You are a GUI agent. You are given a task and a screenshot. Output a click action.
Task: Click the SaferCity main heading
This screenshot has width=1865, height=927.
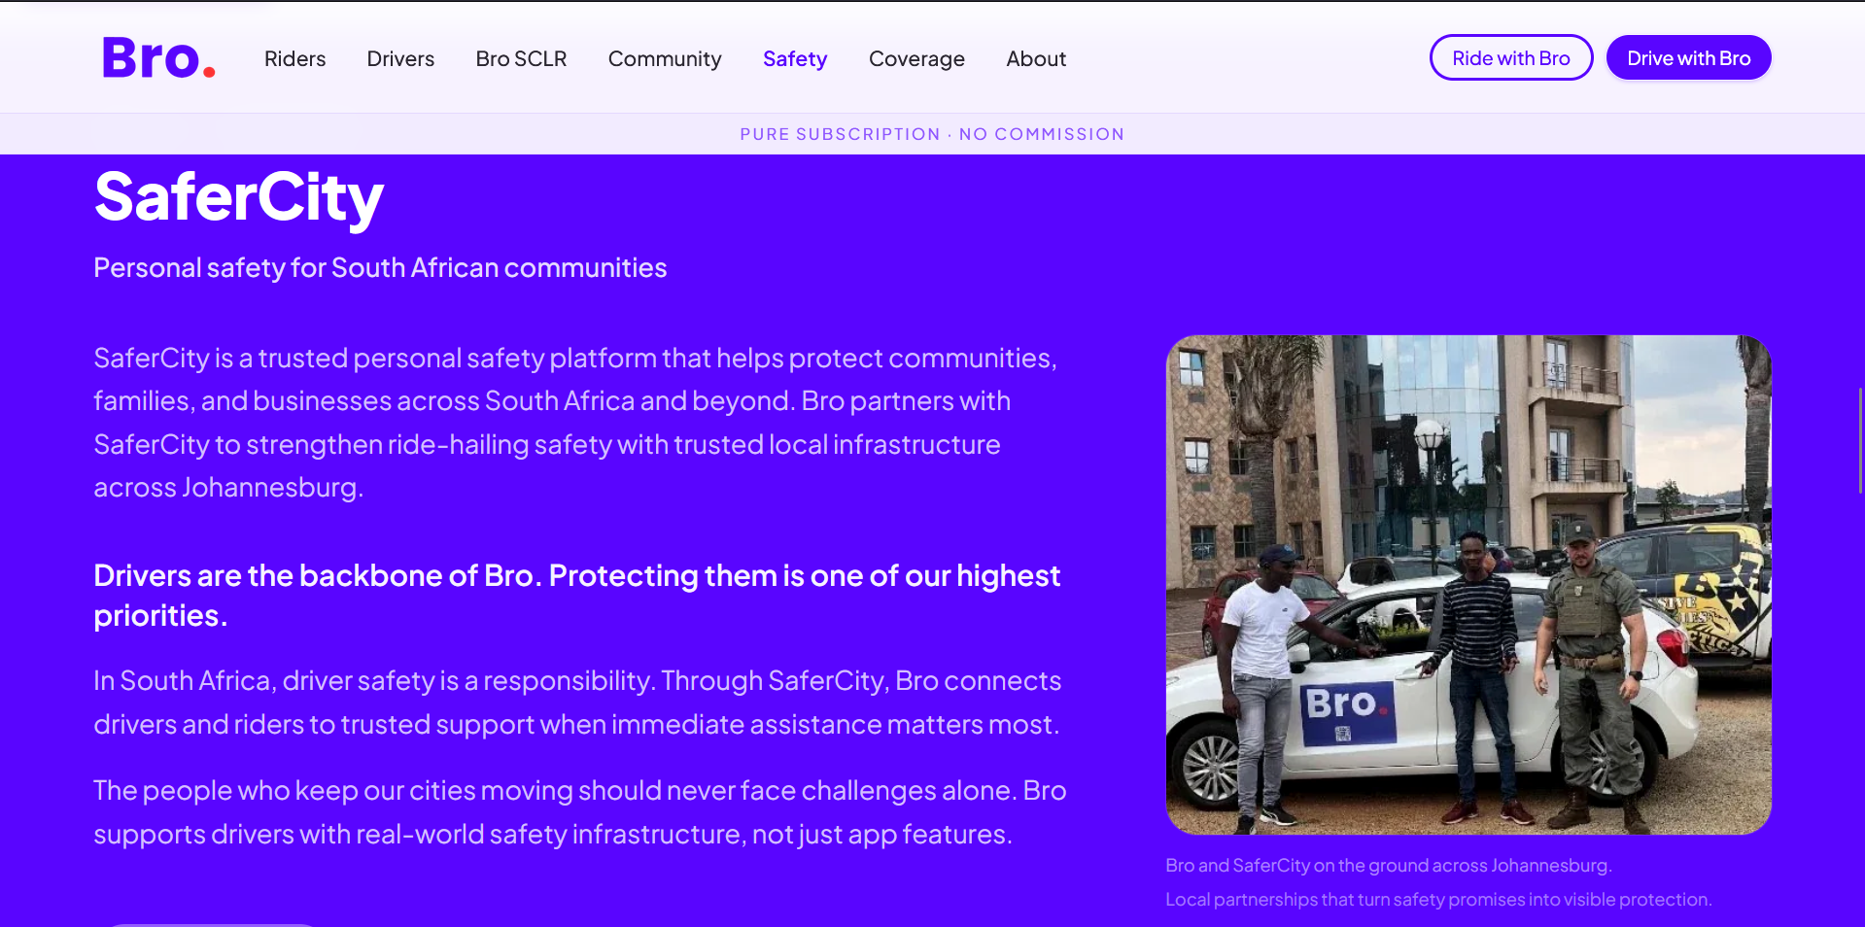[239, 198]
